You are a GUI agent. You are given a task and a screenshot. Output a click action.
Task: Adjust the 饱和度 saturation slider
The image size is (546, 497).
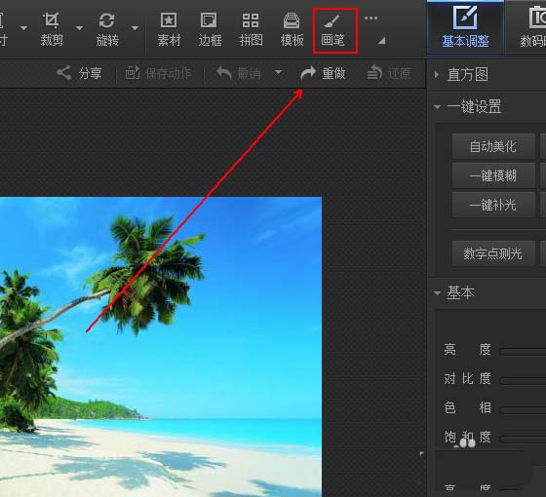pos(523,440)
